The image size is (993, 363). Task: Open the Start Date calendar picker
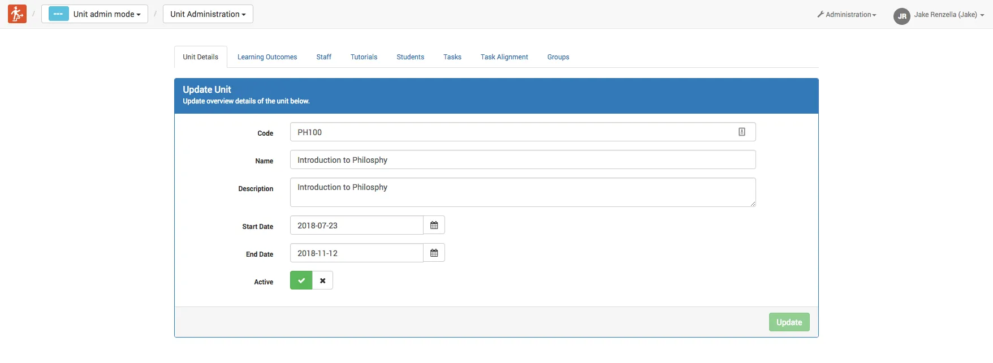434,225
